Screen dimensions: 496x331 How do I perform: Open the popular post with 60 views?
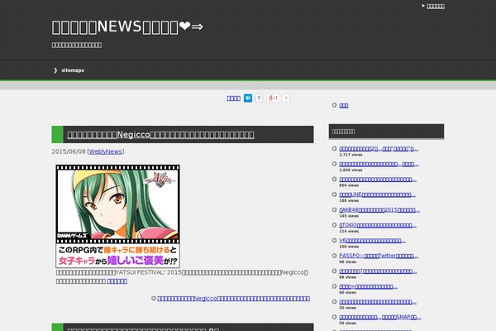pyautogui.click(x=368, y=286)
